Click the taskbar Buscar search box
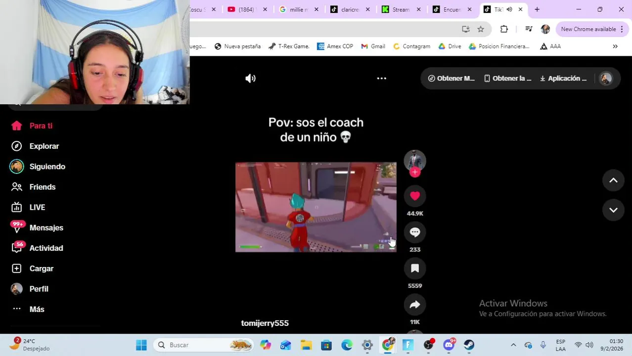 [204, 345]
